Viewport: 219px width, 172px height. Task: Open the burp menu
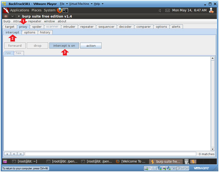coord(7,21)
